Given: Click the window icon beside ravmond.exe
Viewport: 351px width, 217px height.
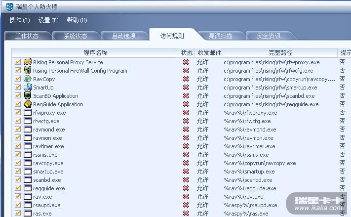Looking at the screenshot, I should click(28, 129).
